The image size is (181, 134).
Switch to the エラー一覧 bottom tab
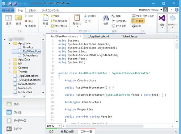[87, 131]
